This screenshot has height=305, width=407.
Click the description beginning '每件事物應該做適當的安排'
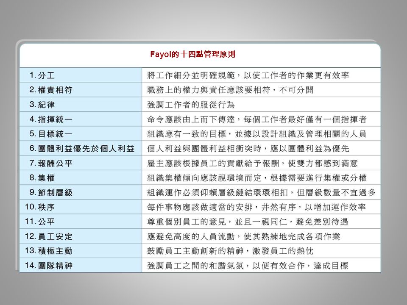coord(256,207)
